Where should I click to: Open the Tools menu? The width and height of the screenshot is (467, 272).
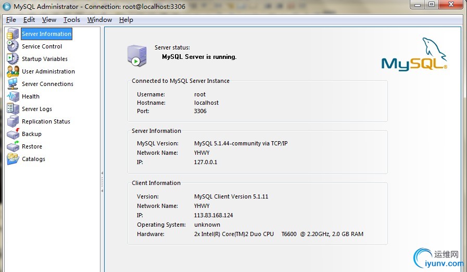(71, 20)
